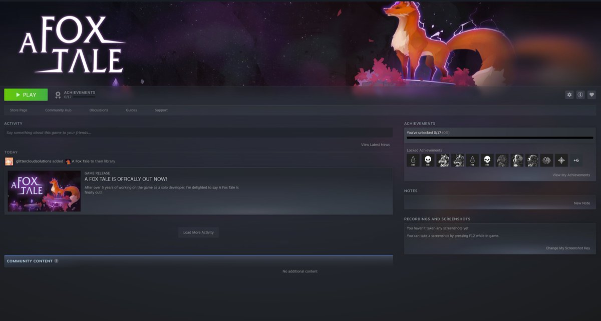Open View Latest News link
This screenshot has width=601, height=321.
[375, 144]
